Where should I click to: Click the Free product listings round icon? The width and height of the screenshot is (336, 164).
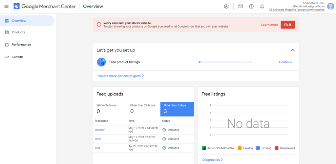(101, 62)
